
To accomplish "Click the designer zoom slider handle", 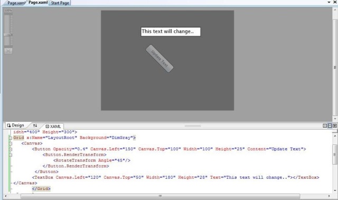I will pyautogui.click(x=8, y=35).
